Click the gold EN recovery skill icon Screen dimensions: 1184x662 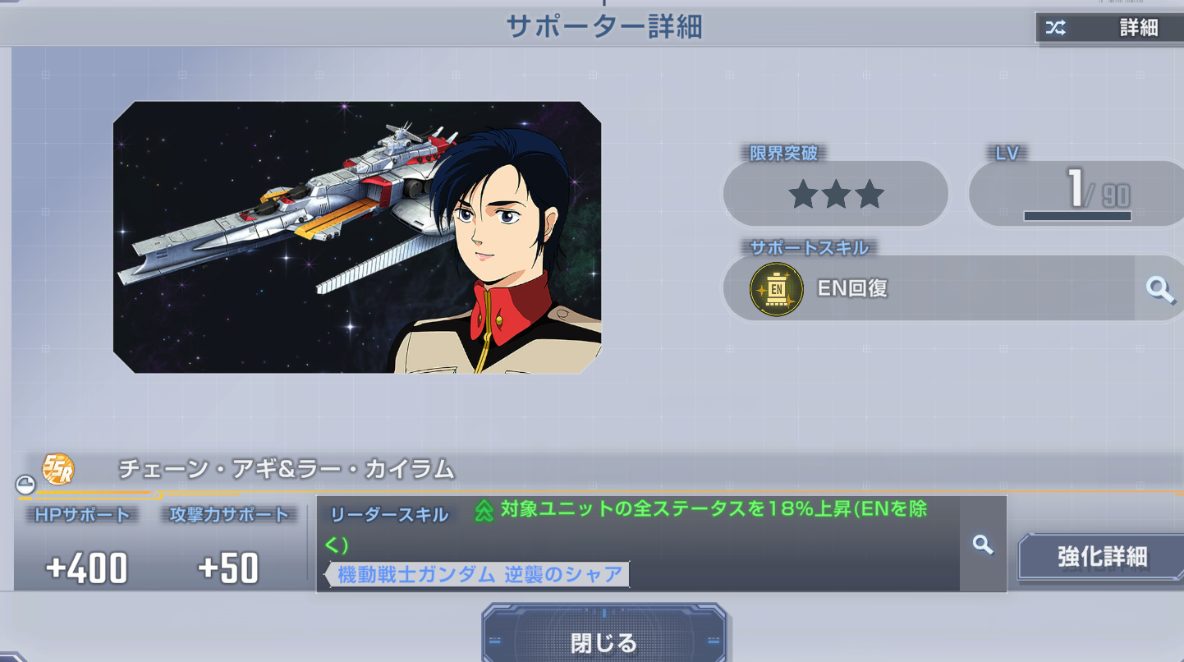point(776,289)
